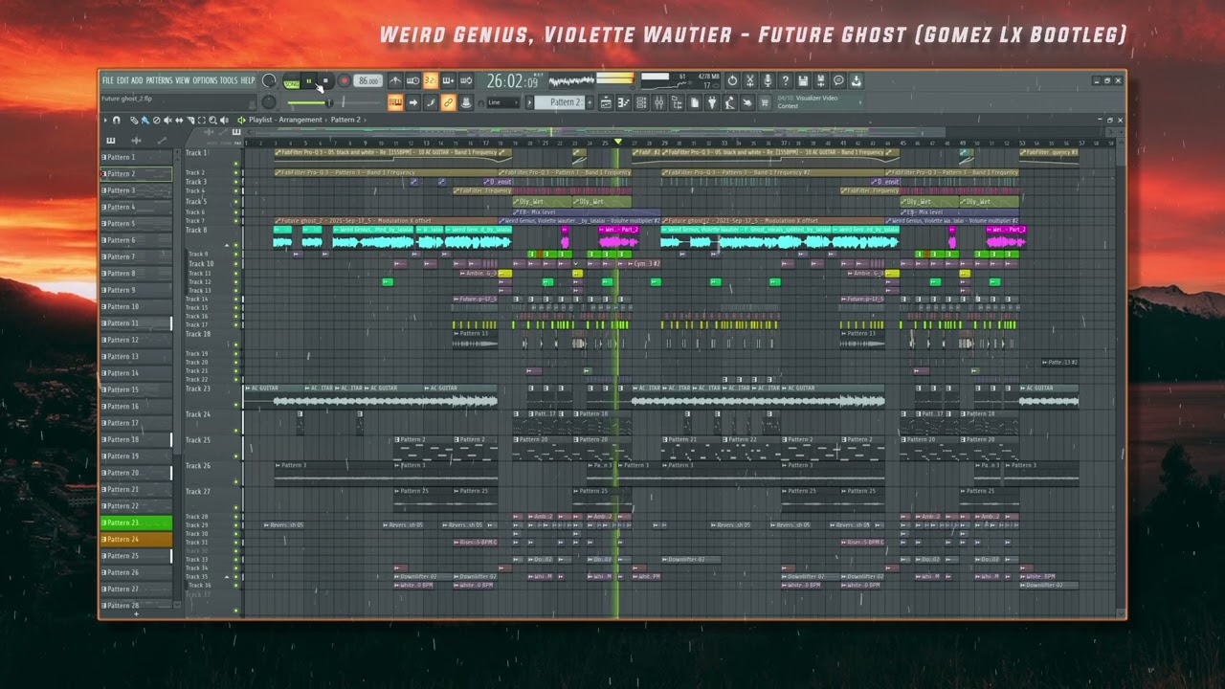
Task: Toggle the blend recording icon
Action: coord(448,80)
